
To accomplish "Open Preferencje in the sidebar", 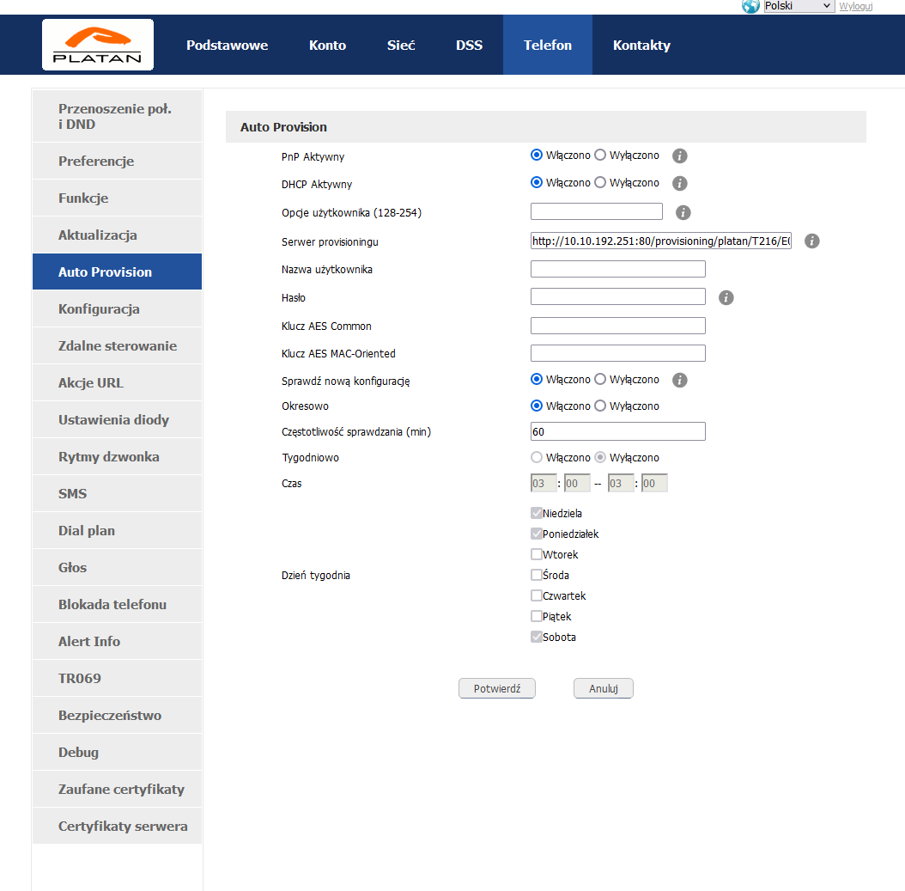I will tap(117, 162).
